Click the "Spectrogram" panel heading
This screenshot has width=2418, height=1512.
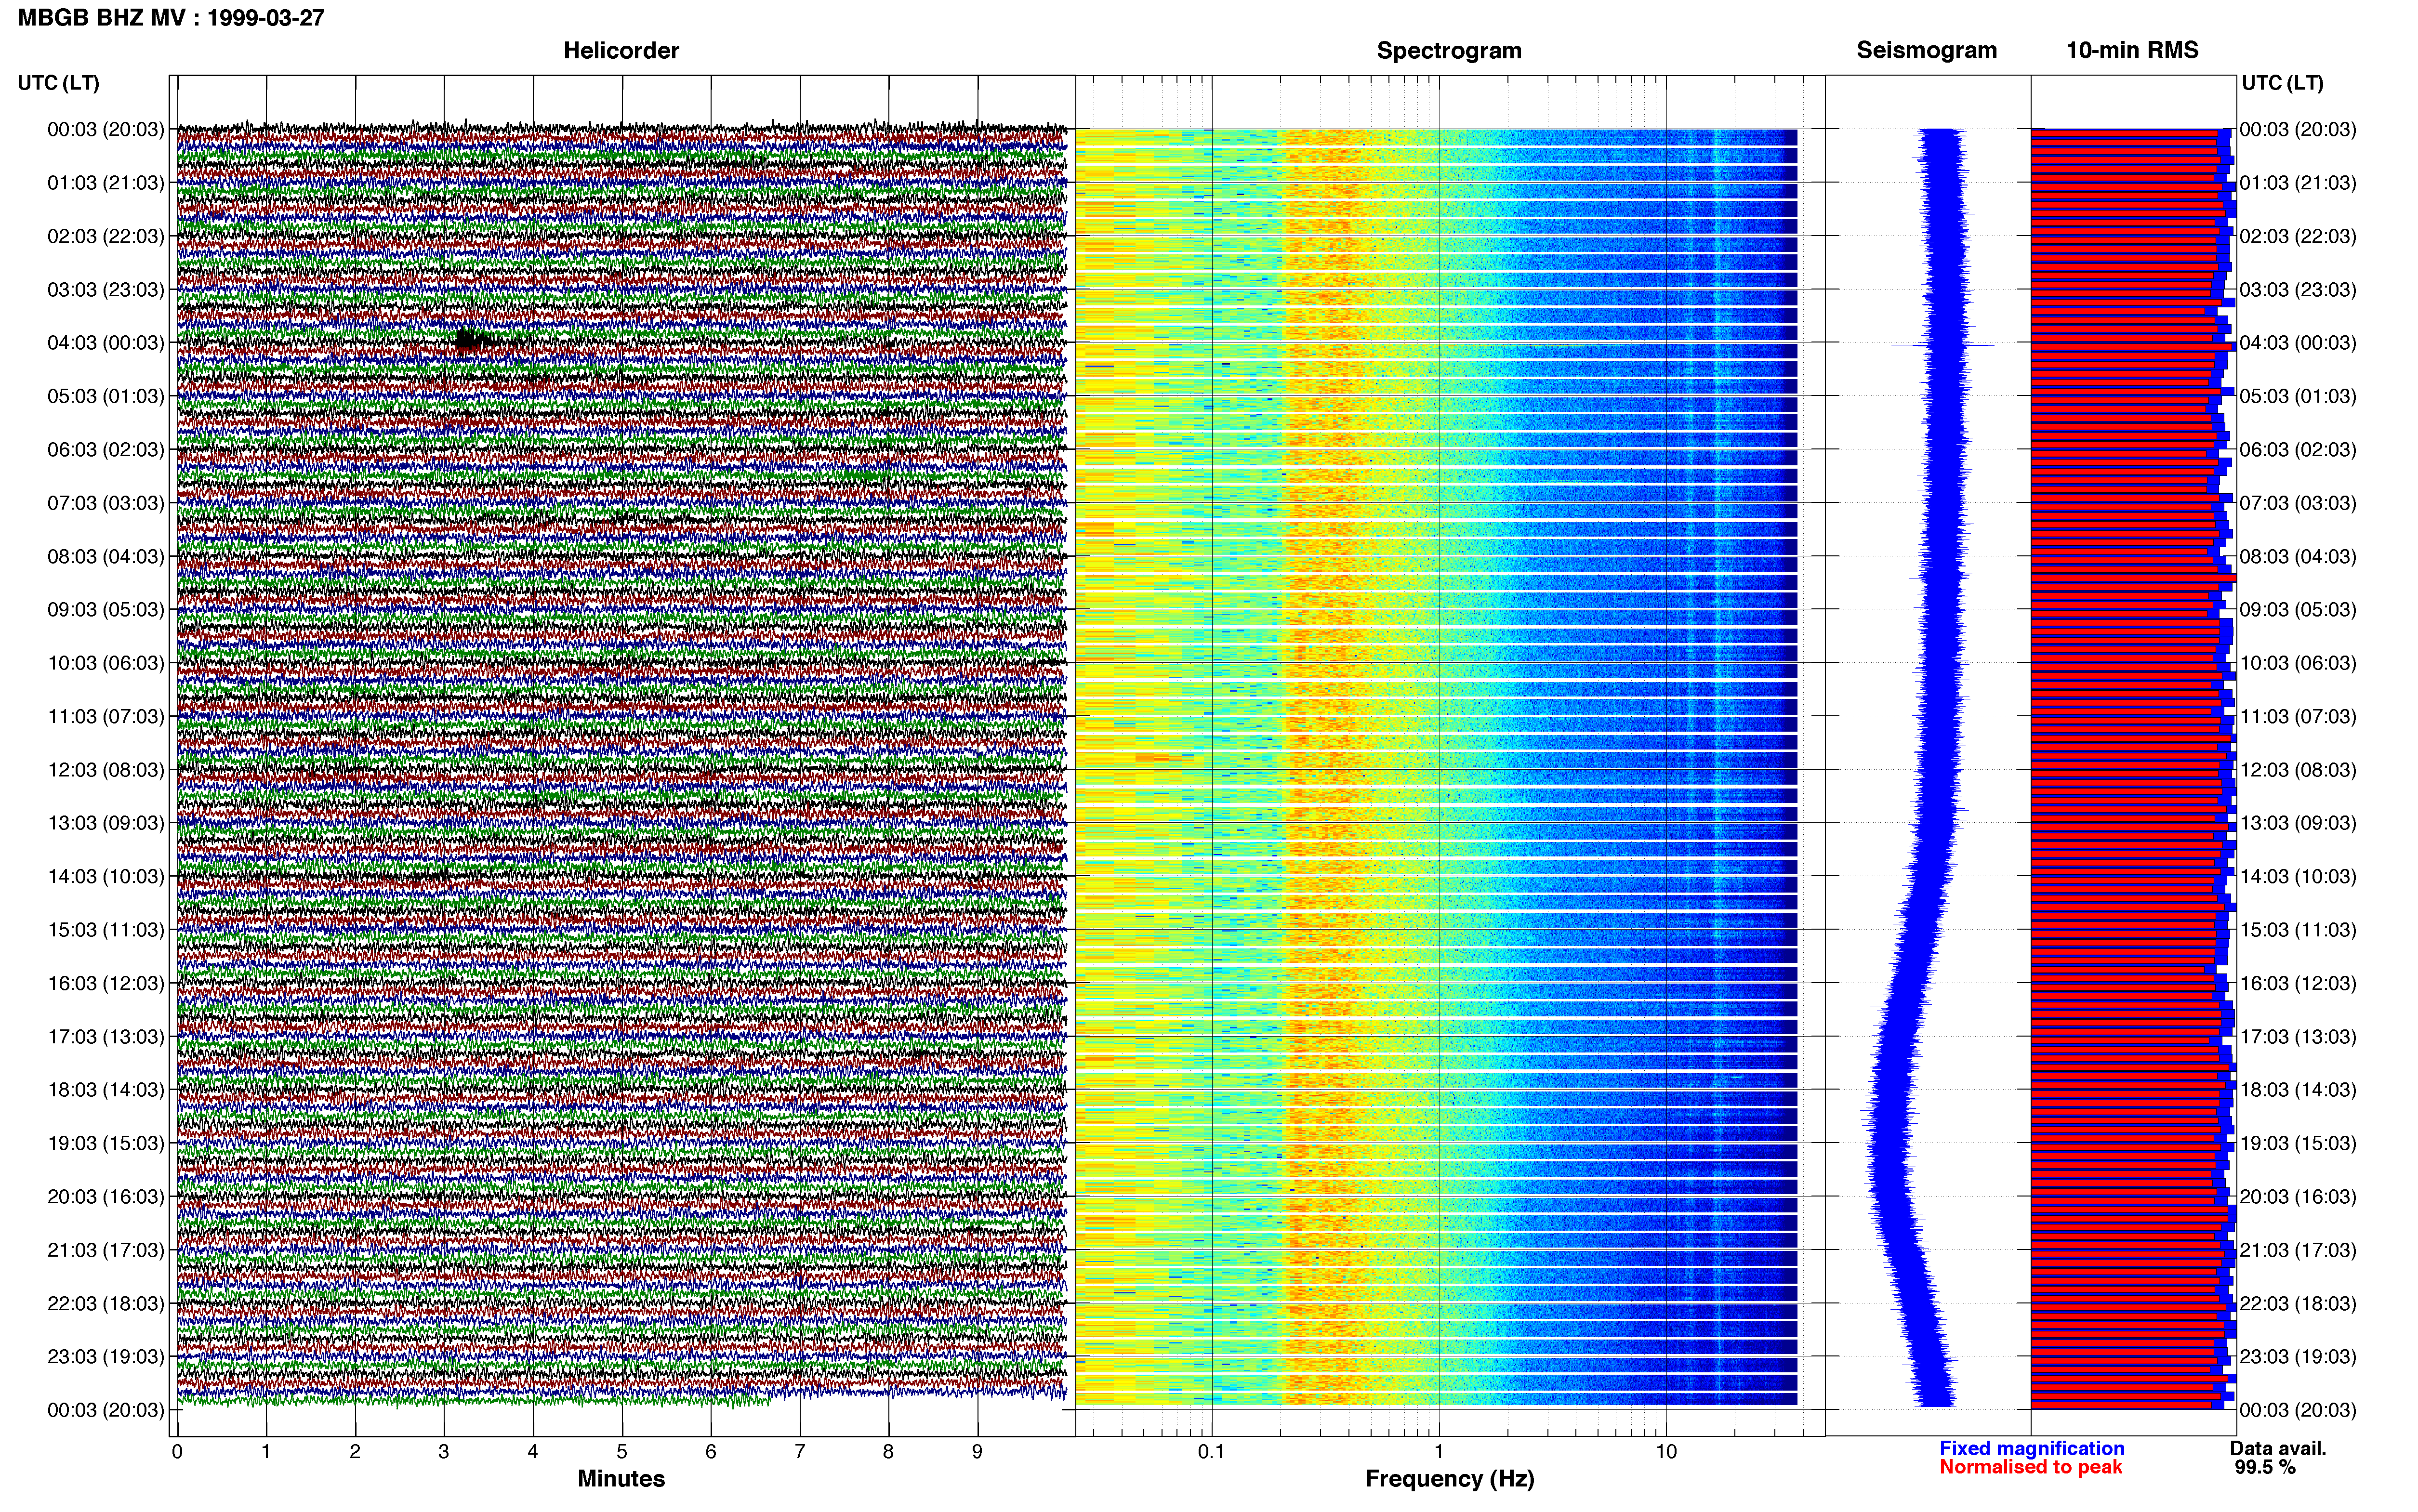point(1449,50)
